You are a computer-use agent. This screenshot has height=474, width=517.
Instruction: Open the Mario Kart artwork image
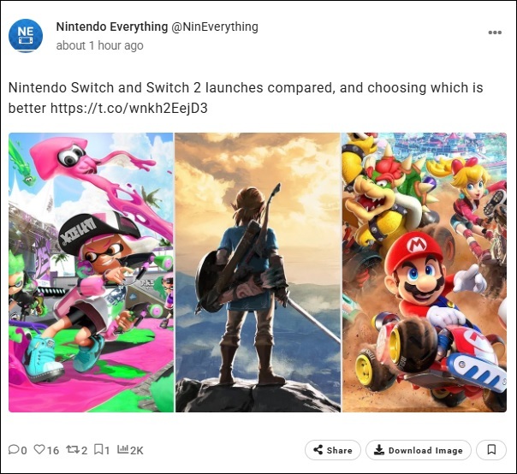click(425, 272)
